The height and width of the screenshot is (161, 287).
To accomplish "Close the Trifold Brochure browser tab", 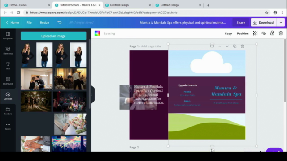I will tap(100, 5).
